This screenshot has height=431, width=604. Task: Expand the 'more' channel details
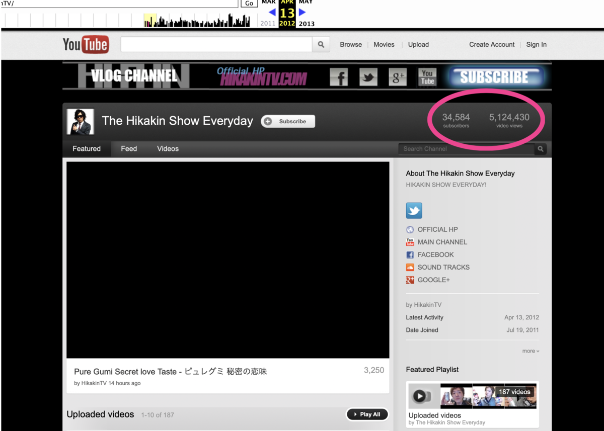coord(531,351)
